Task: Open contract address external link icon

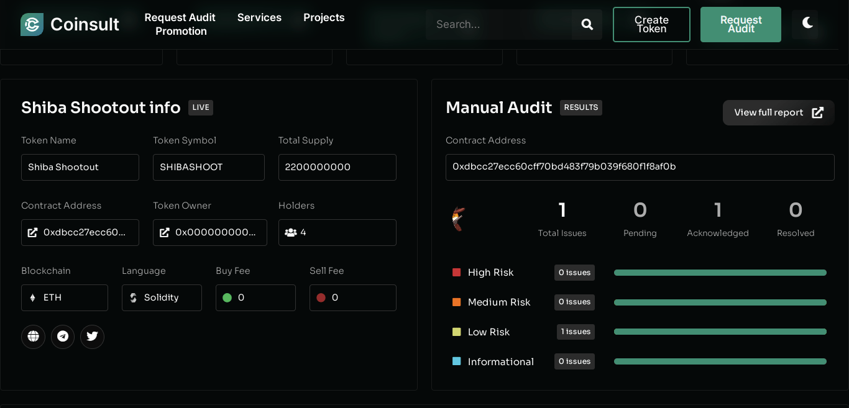Action: tap(33, 232)
